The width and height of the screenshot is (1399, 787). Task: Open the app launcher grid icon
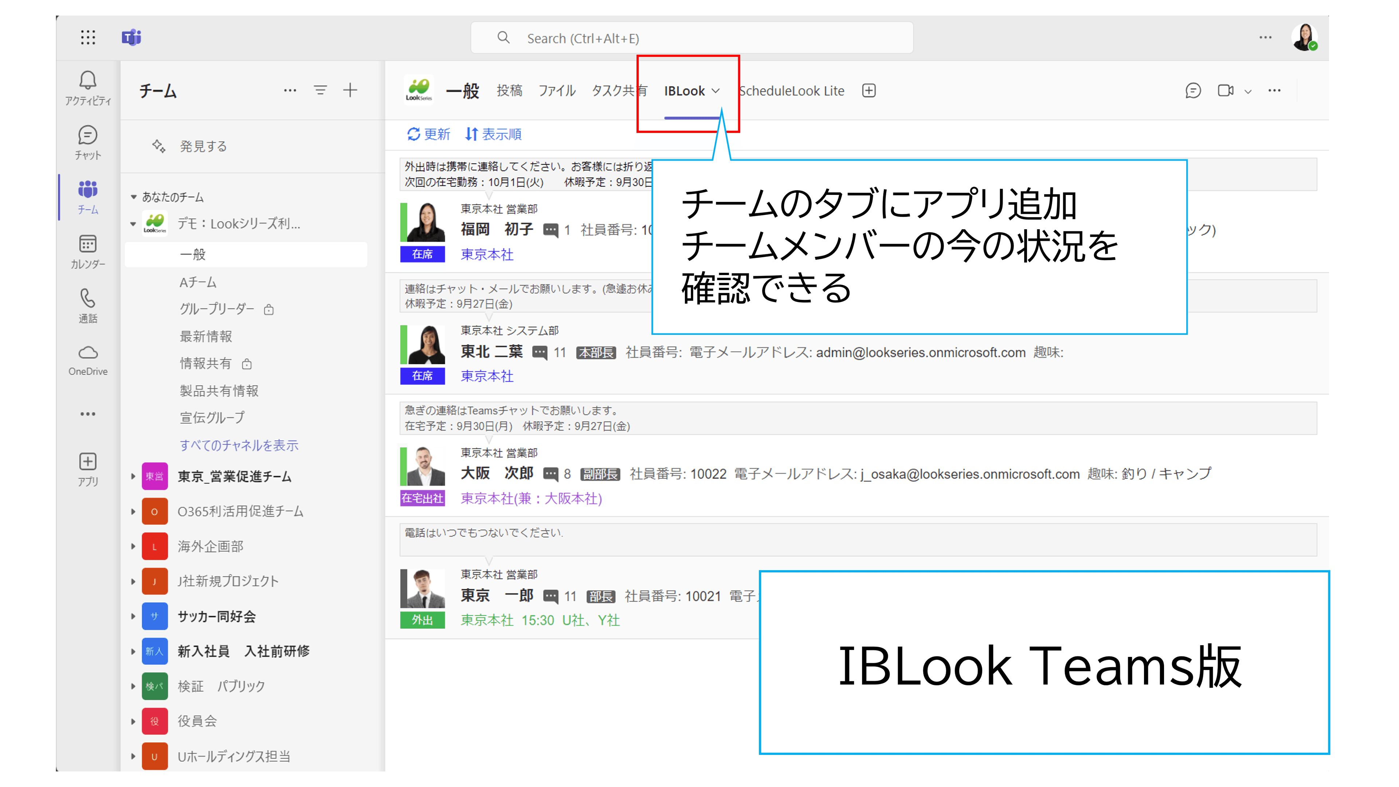pos(88,38)
